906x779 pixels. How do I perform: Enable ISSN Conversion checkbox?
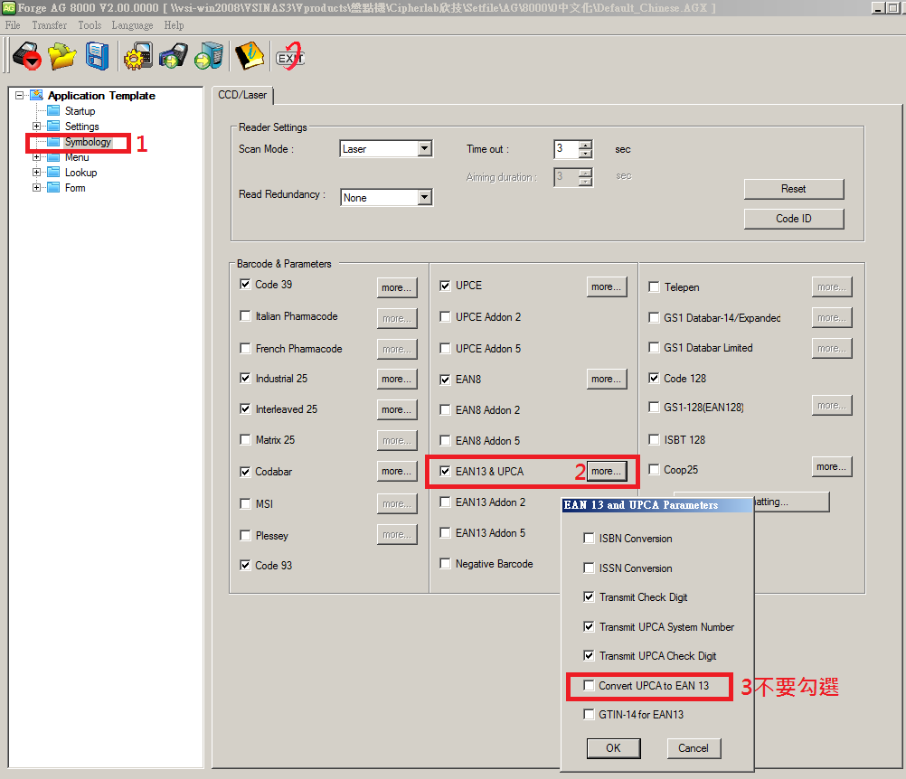(x=589, y=568)
